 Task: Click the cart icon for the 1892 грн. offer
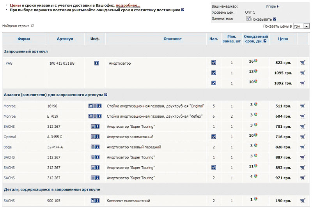pyautogui.click(x=303, y=83)
